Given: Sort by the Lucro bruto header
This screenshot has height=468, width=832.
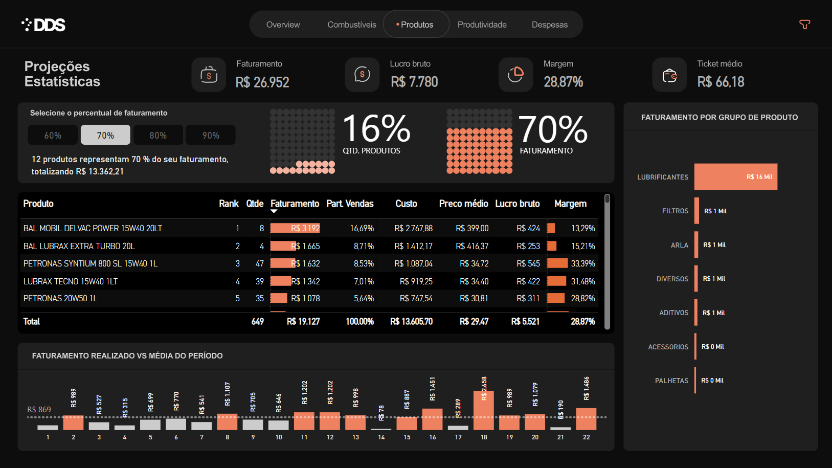Looking at the screenshot, I should coord(517,204).
